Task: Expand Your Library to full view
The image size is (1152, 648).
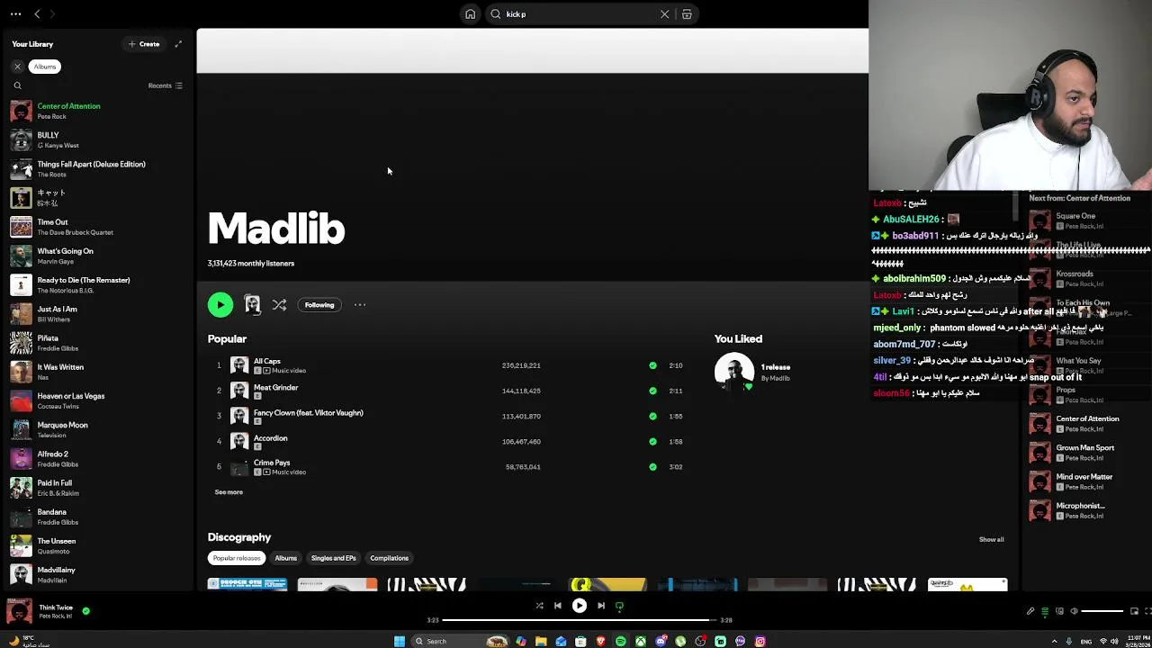Action: (x=178, y=44)
